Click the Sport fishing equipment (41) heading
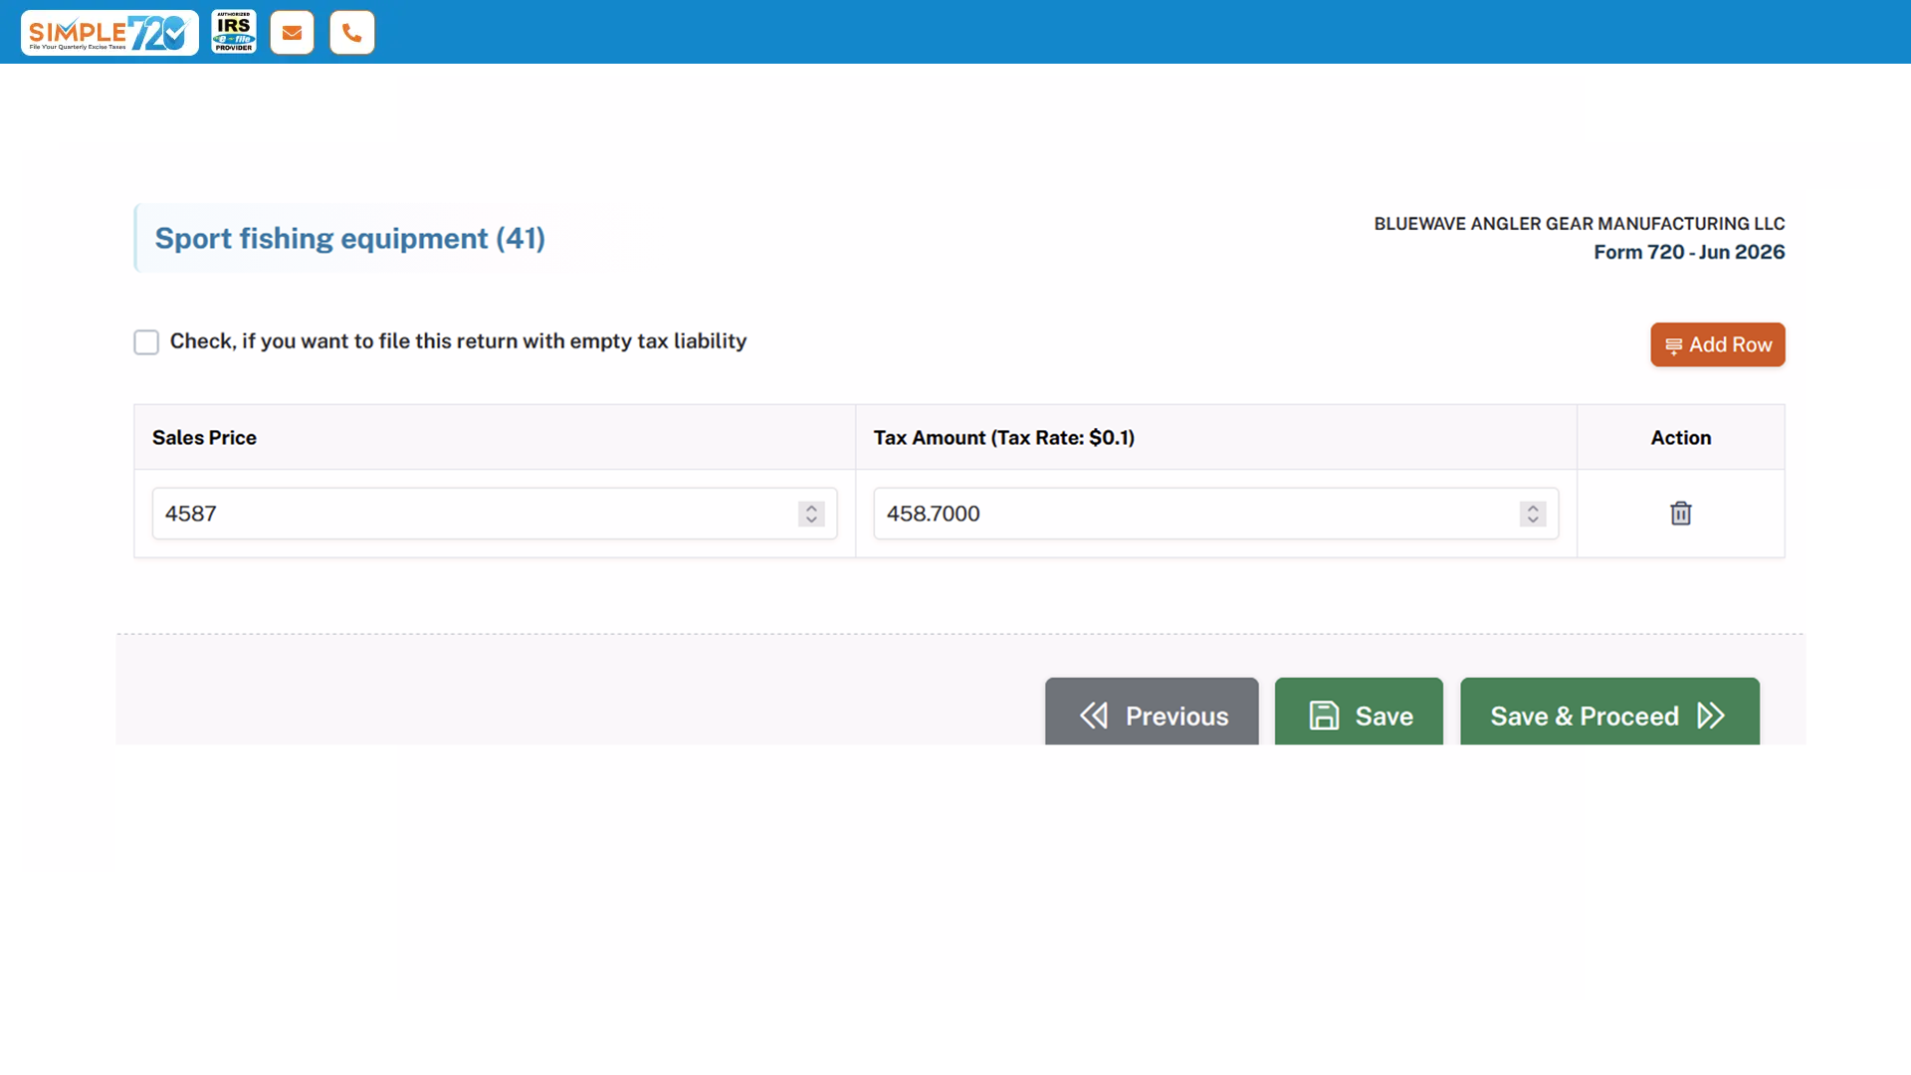Screen dimensions: 1911x1075 [x=350, y=238]
